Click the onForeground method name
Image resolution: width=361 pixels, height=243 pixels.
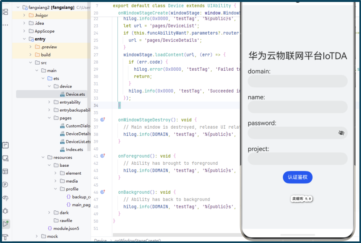pos(134,156)
